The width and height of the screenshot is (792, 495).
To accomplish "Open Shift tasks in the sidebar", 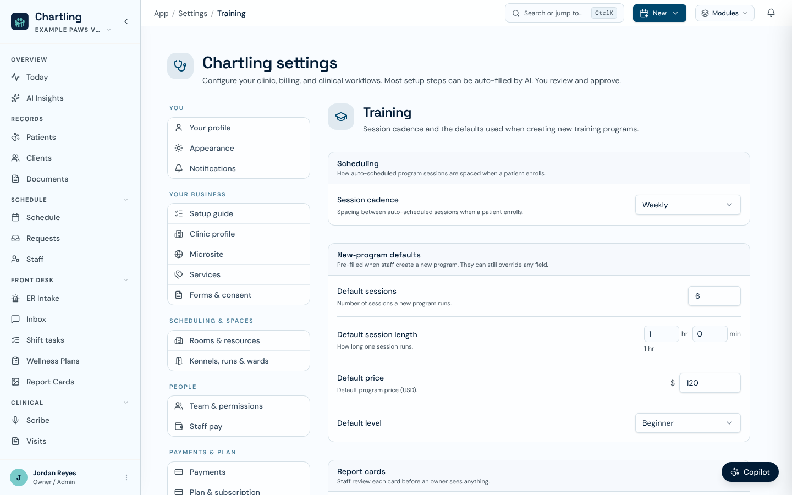I will coord(70,340).
